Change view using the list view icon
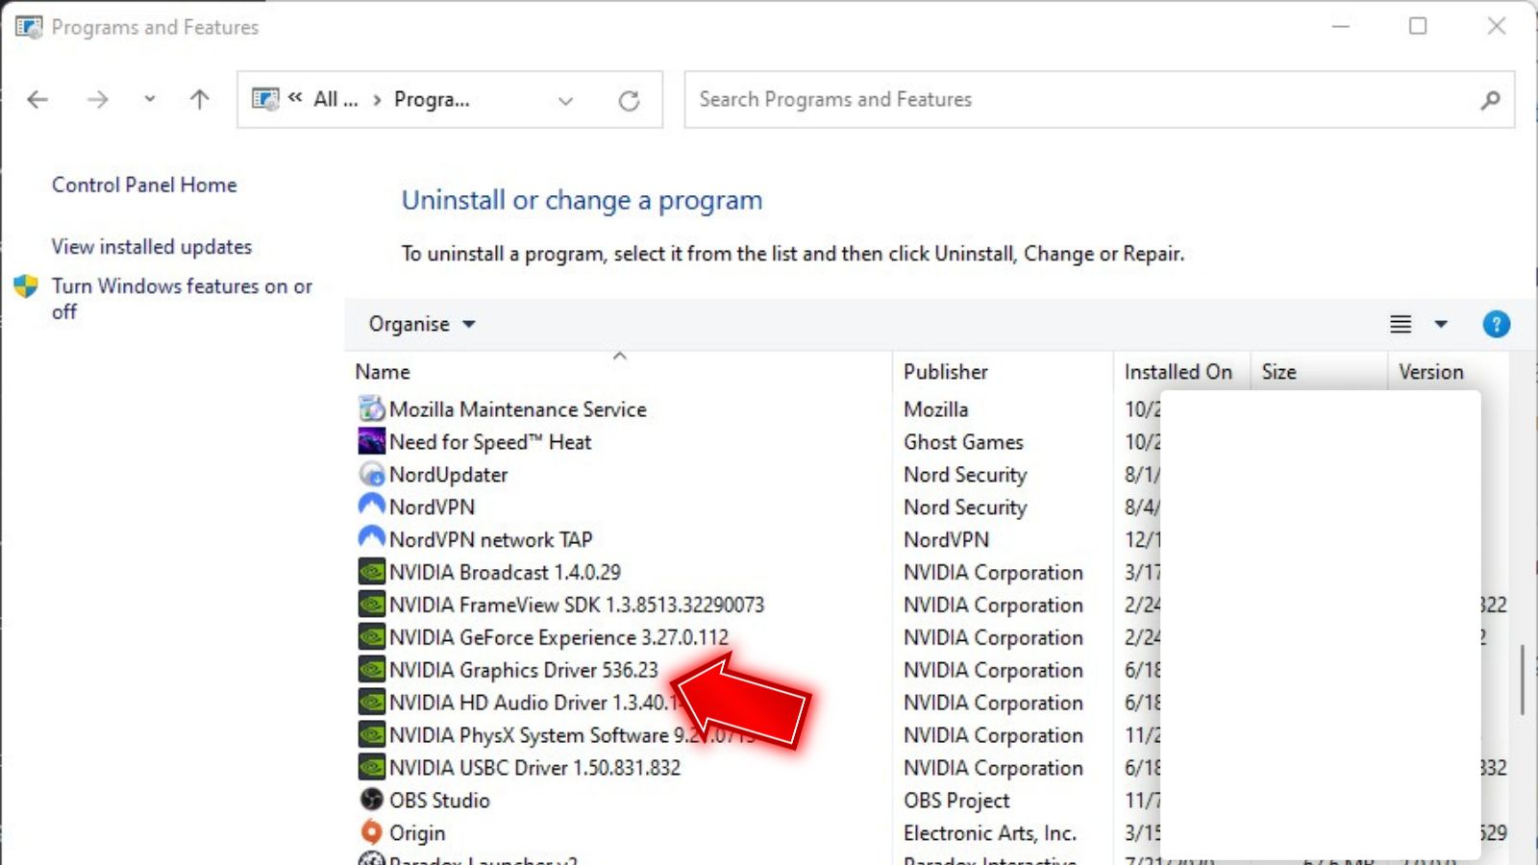The width and height of the screenshot is (1538, 865). [1401, 324]
